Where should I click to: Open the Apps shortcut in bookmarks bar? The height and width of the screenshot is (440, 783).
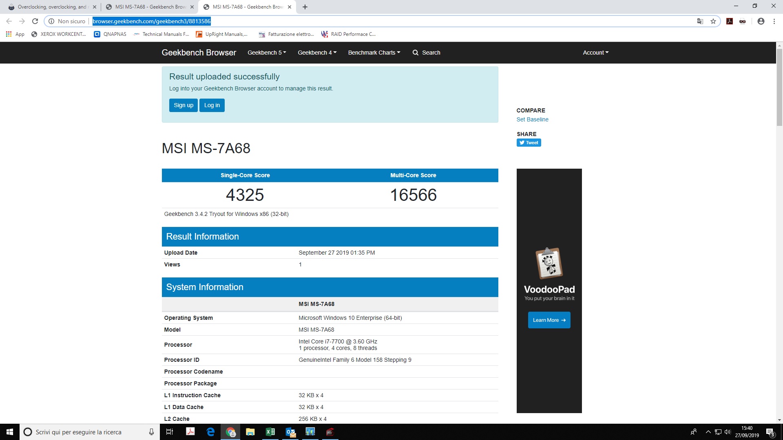15,34
